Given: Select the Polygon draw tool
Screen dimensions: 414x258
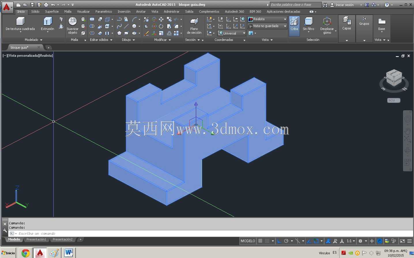Looking at the screenshot, I should coord(119,33).
